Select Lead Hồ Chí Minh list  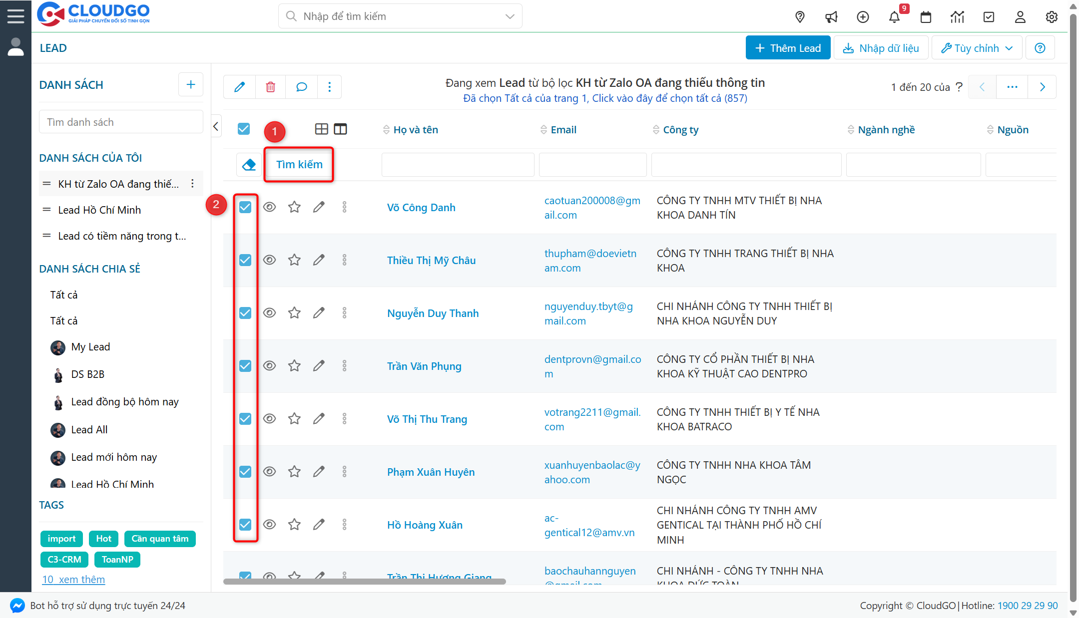click(99, 210)
